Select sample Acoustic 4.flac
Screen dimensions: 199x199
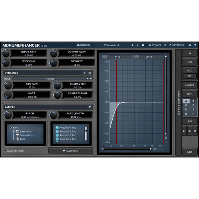66,128
